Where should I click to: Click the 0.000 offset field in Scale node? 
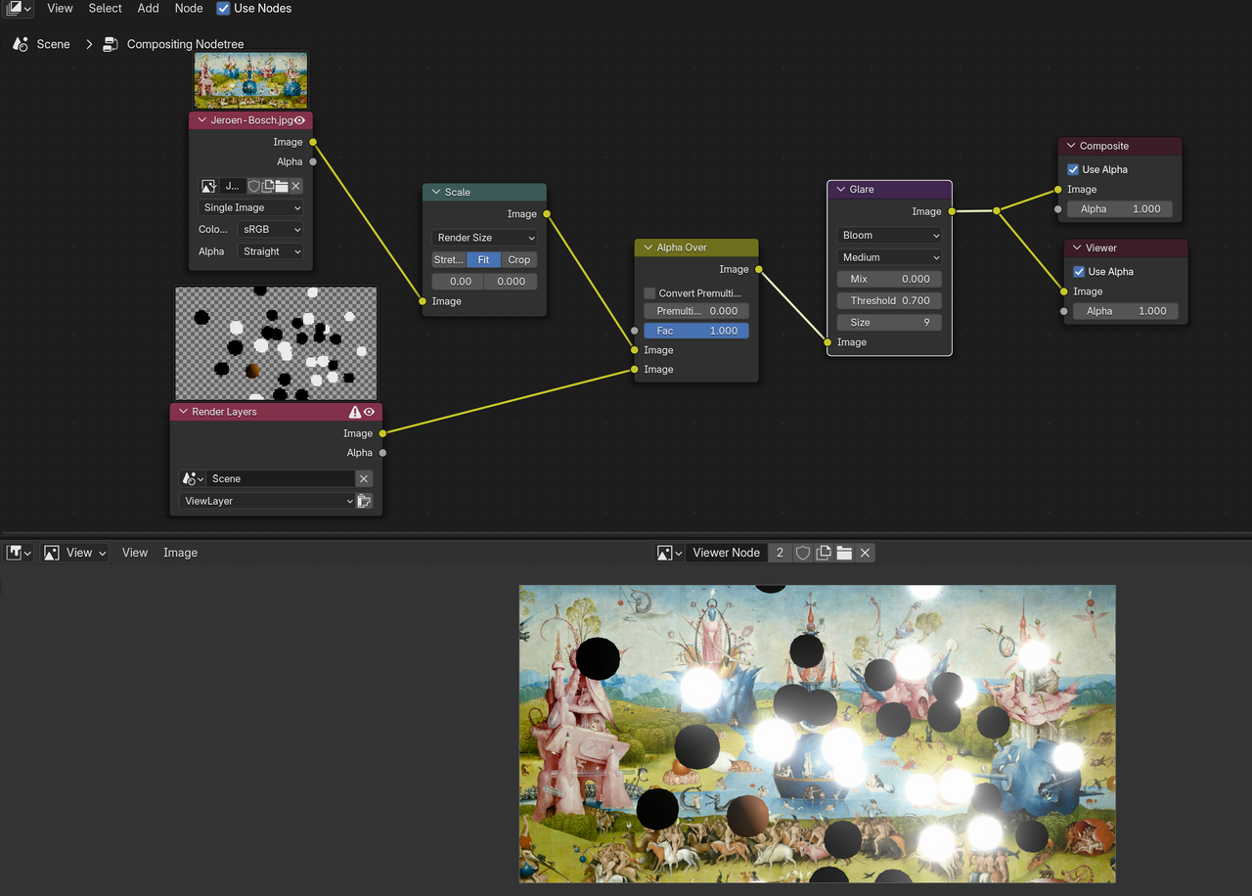coord(511,281)
